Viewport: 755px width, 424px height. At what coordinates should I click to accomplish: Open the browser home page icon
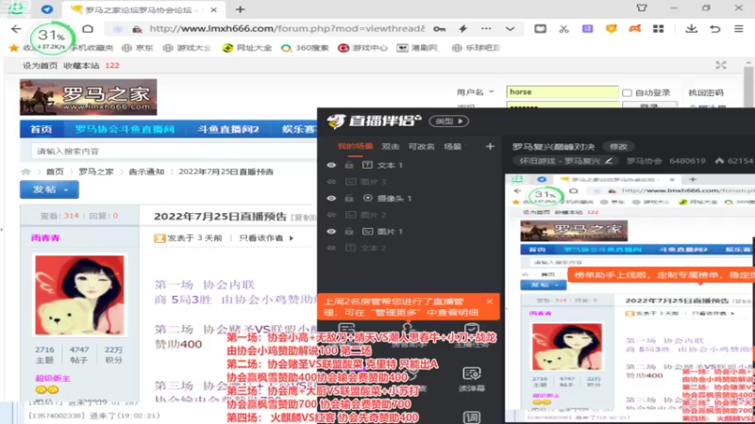click(88, 29)
